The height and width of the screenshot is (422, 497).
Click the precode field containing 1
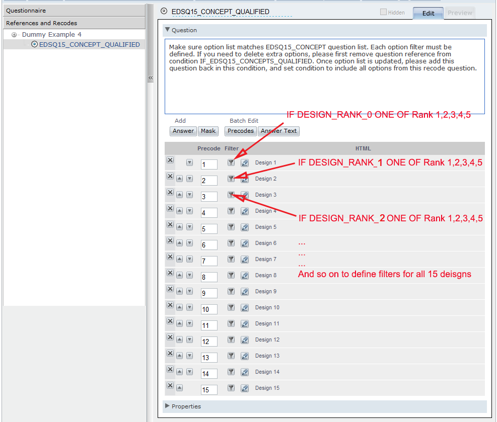pyautogui.click(x=209, y=164)
